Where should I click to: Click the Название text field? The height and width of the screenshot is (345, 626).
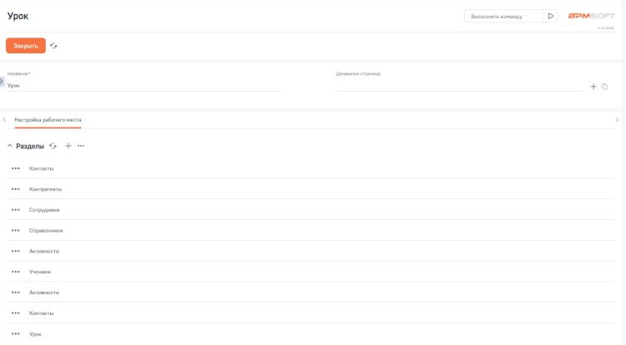[144, 85]
